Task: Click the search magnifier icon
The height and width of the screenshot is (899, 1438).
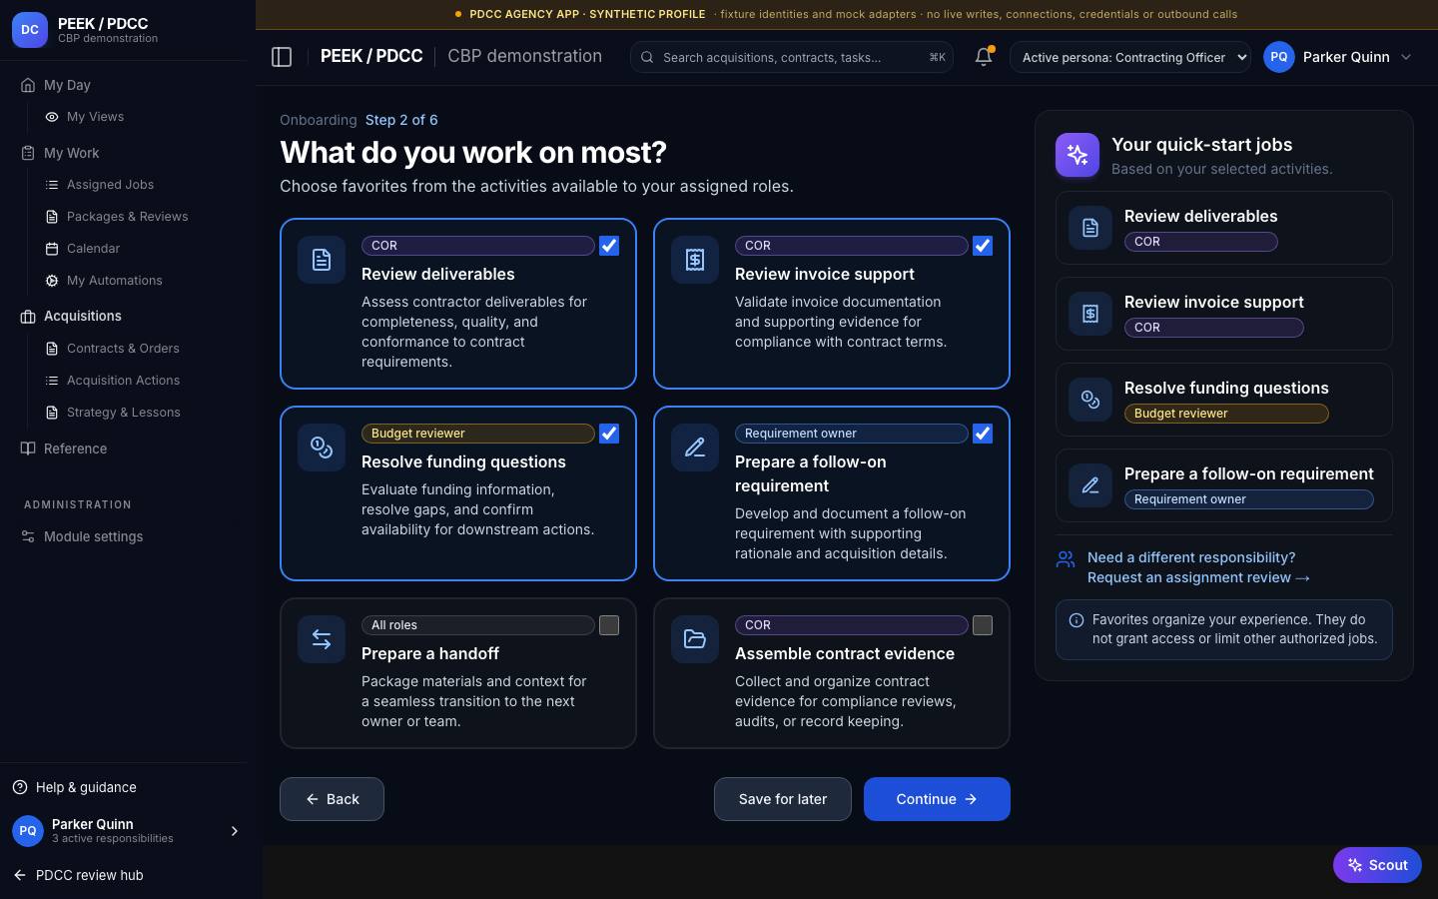Action: tap(647, 58)
